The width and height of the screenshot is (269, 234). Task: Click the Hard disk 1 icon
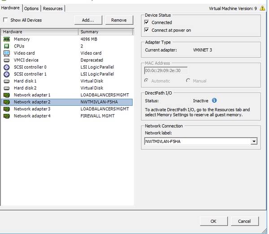pyautogui.click(x=7, y=81)
